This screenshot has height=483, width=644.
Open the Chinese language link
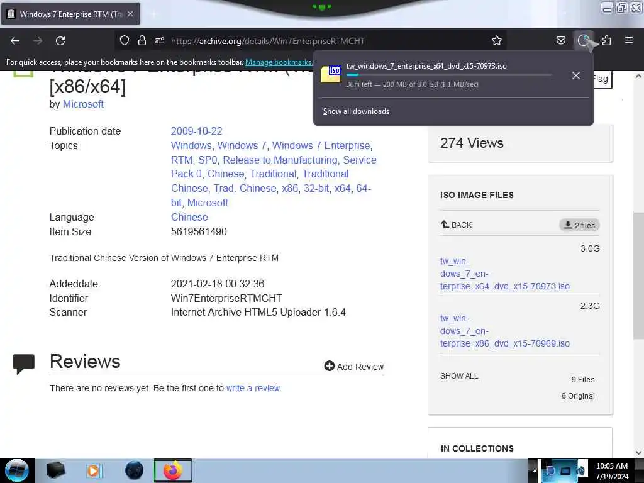[x=189, y=217]
